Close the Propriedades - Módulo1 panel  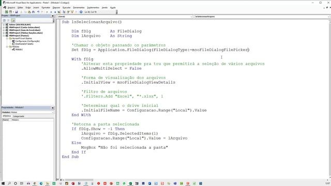(x=53, y=108)
